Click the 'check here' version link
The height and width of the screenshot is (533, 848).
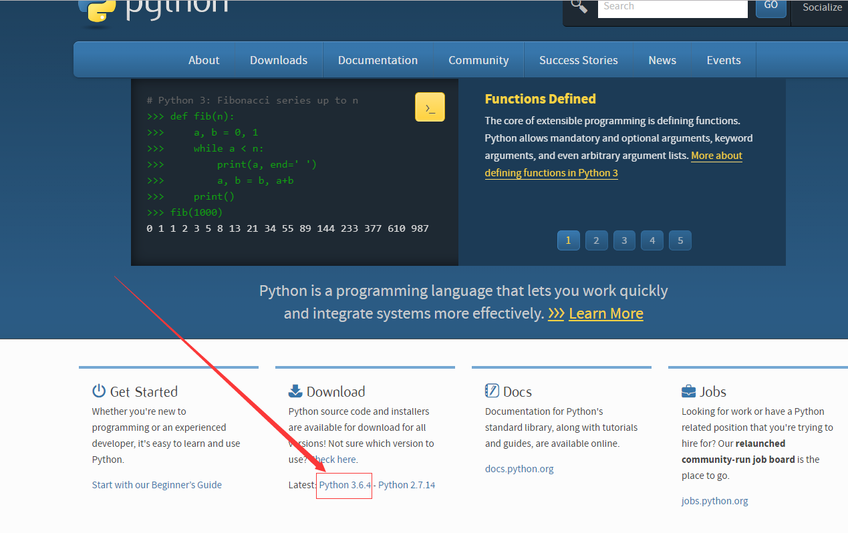[333, 460]
